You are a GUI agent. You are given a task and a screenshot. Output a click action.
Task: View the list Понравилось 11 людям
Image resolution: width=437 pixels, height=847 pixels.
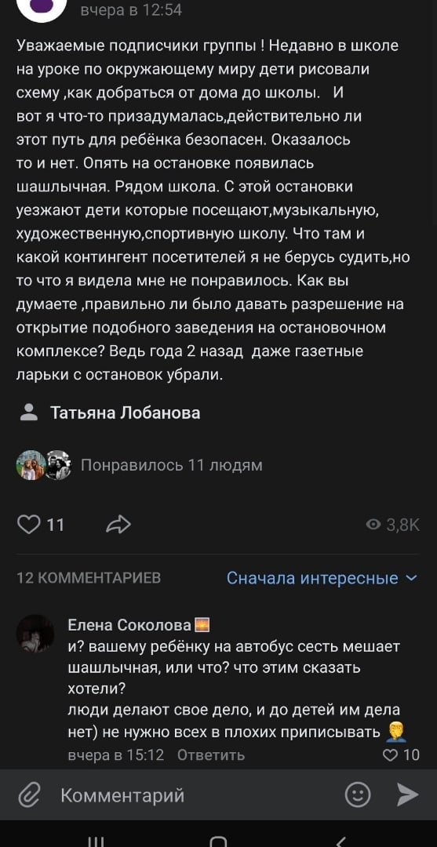pos(172,465)
